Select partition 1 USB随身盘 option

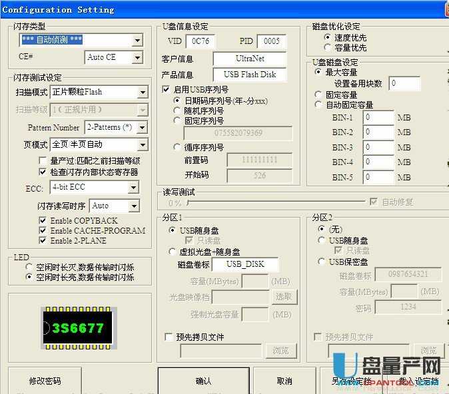point(172,230)
